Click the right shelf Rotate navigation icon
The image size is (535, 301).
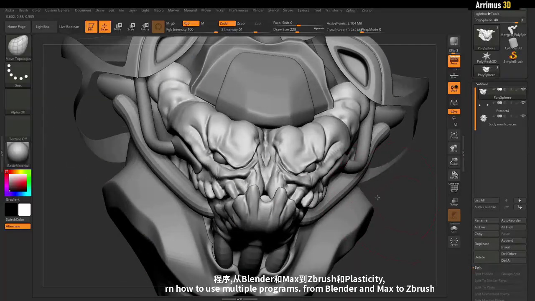click(454, 175)
